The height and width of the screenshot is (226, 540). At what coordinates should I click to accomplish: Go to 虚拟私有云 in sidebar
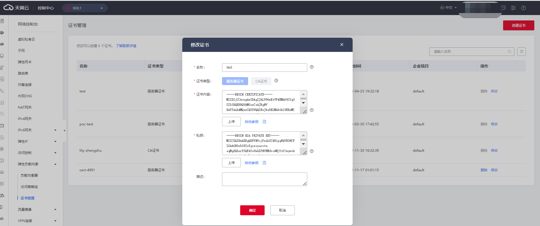(26, 39)
